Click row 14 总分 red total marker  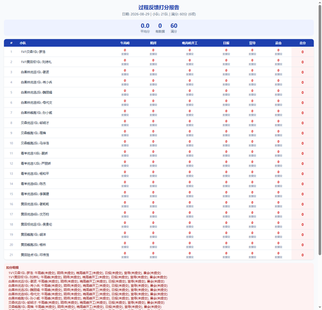coord(303,184)
